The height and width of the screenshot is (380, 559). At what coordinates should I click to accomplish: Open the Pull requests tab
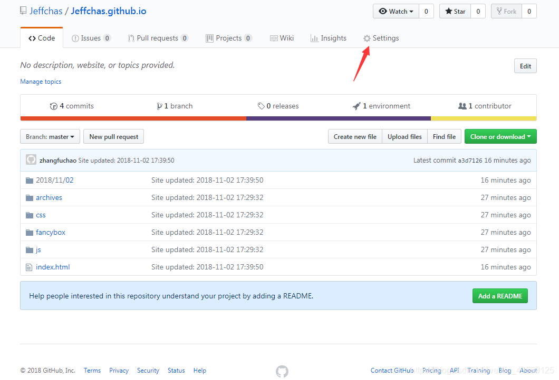coord(158,38)
